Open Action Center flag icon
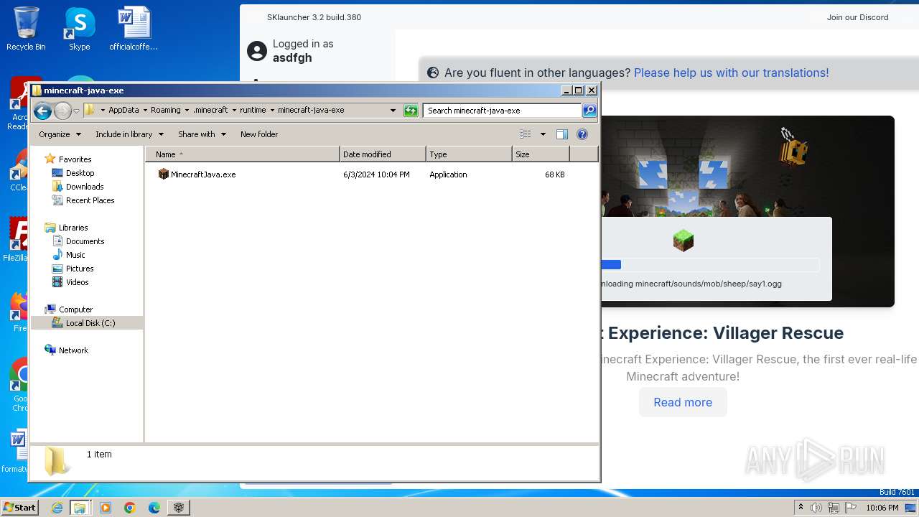The image size is (919, 517). pyautogui.click(x=851, y=508)
